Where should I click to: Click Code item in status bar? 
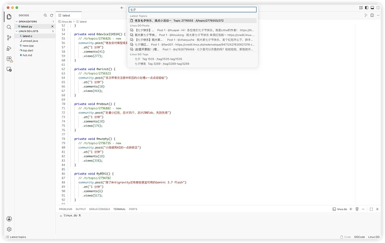(x=345, y=237)
